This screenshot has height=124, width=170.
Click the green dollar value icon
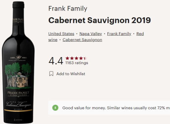55,108
